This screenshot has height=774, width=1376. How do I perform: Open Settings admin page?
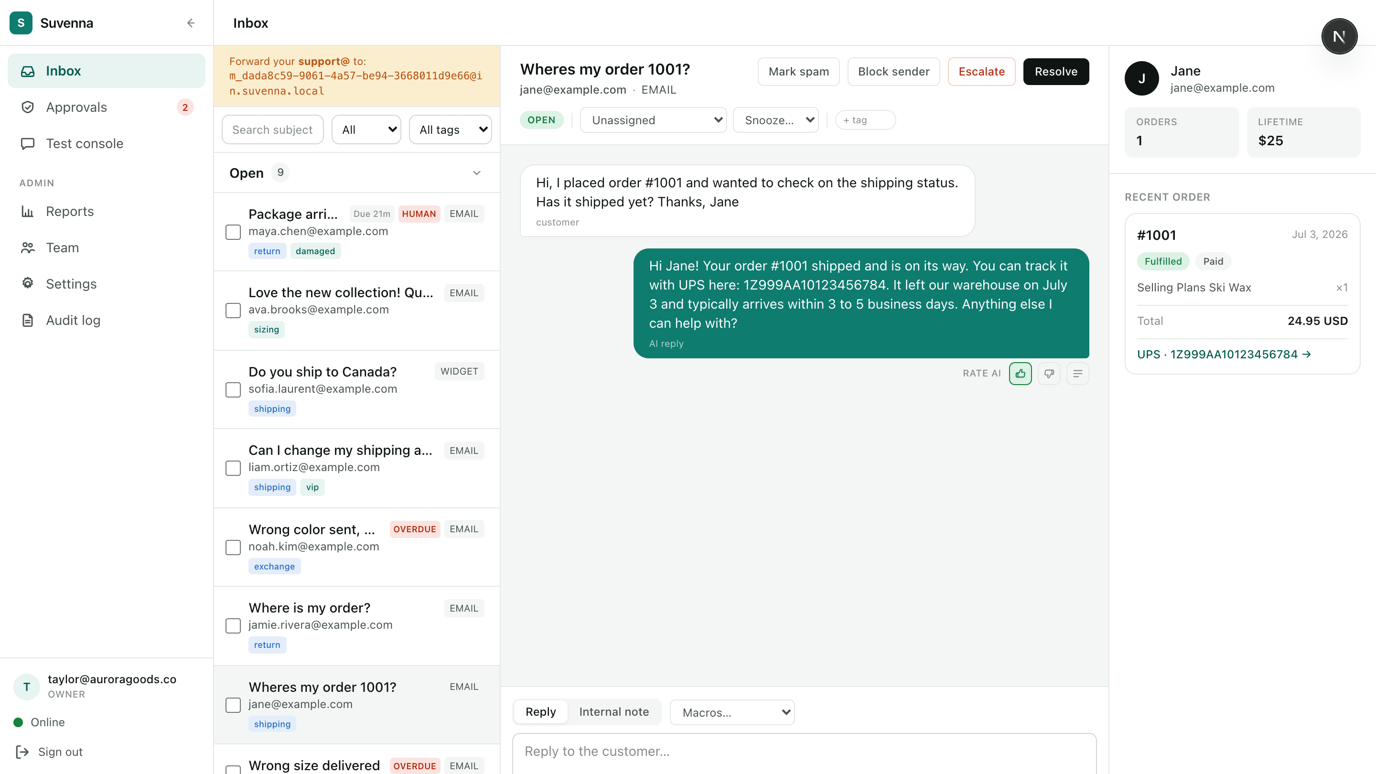click(x=106, y=284)
